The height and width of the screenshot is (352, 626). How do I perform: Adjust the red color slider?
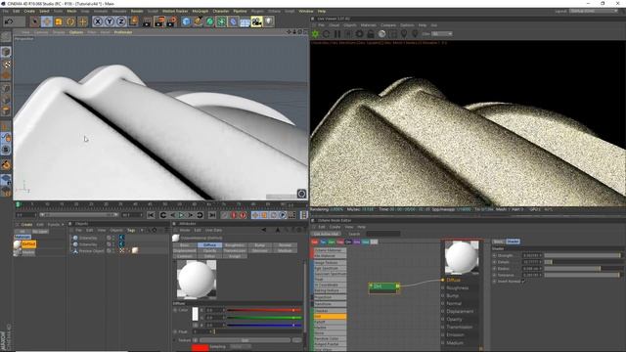[x=264, y=310]
